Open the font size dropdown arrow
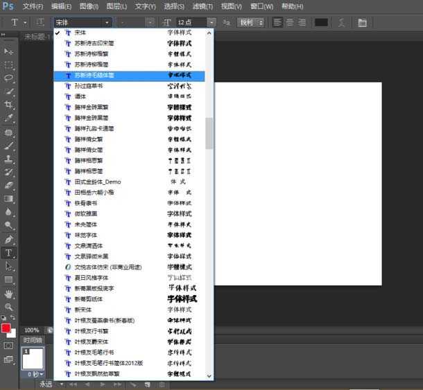The image size is (423, 390). [x=211, y=23]
